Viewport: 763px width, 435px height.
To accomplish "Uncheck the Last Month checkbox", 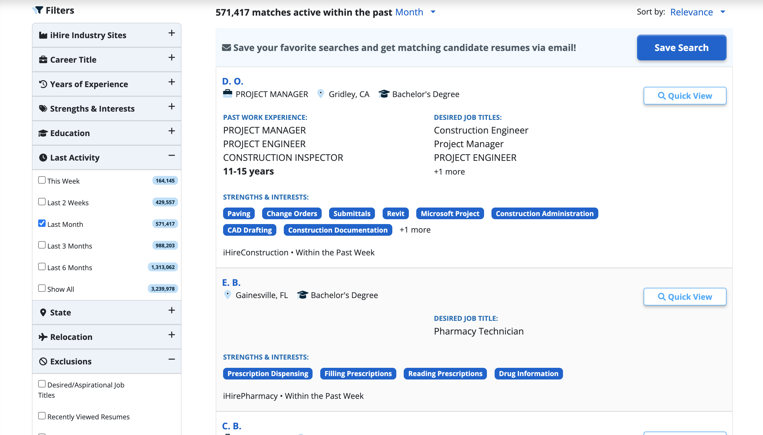I will click(x=42, y=223).
